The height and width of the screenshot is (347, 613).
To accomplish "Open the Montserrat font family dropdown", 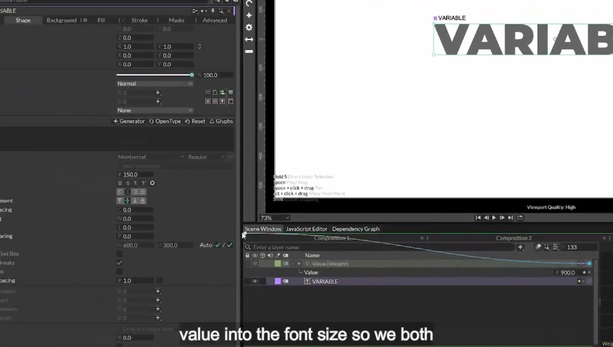I will click(x=151, y=157).
